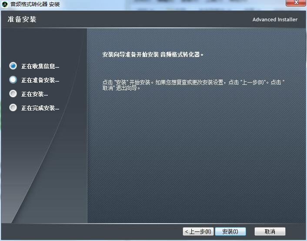The image size is (307, 241).
Task: Click the 正在收集信息... step label
Action: click(x=40, y=67)
